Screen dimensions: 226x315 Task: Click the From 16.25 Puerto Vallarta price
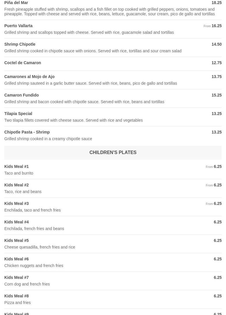click(213, 26)
